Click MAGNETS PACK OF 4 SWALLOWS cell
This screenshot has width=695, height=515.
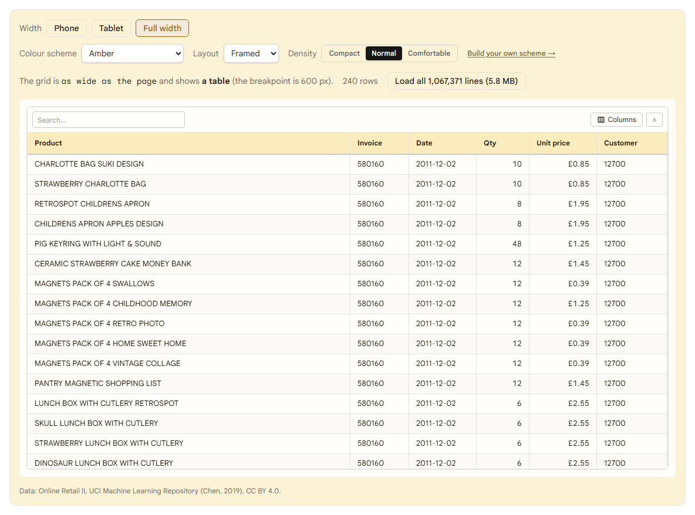[x=189, y=284]
